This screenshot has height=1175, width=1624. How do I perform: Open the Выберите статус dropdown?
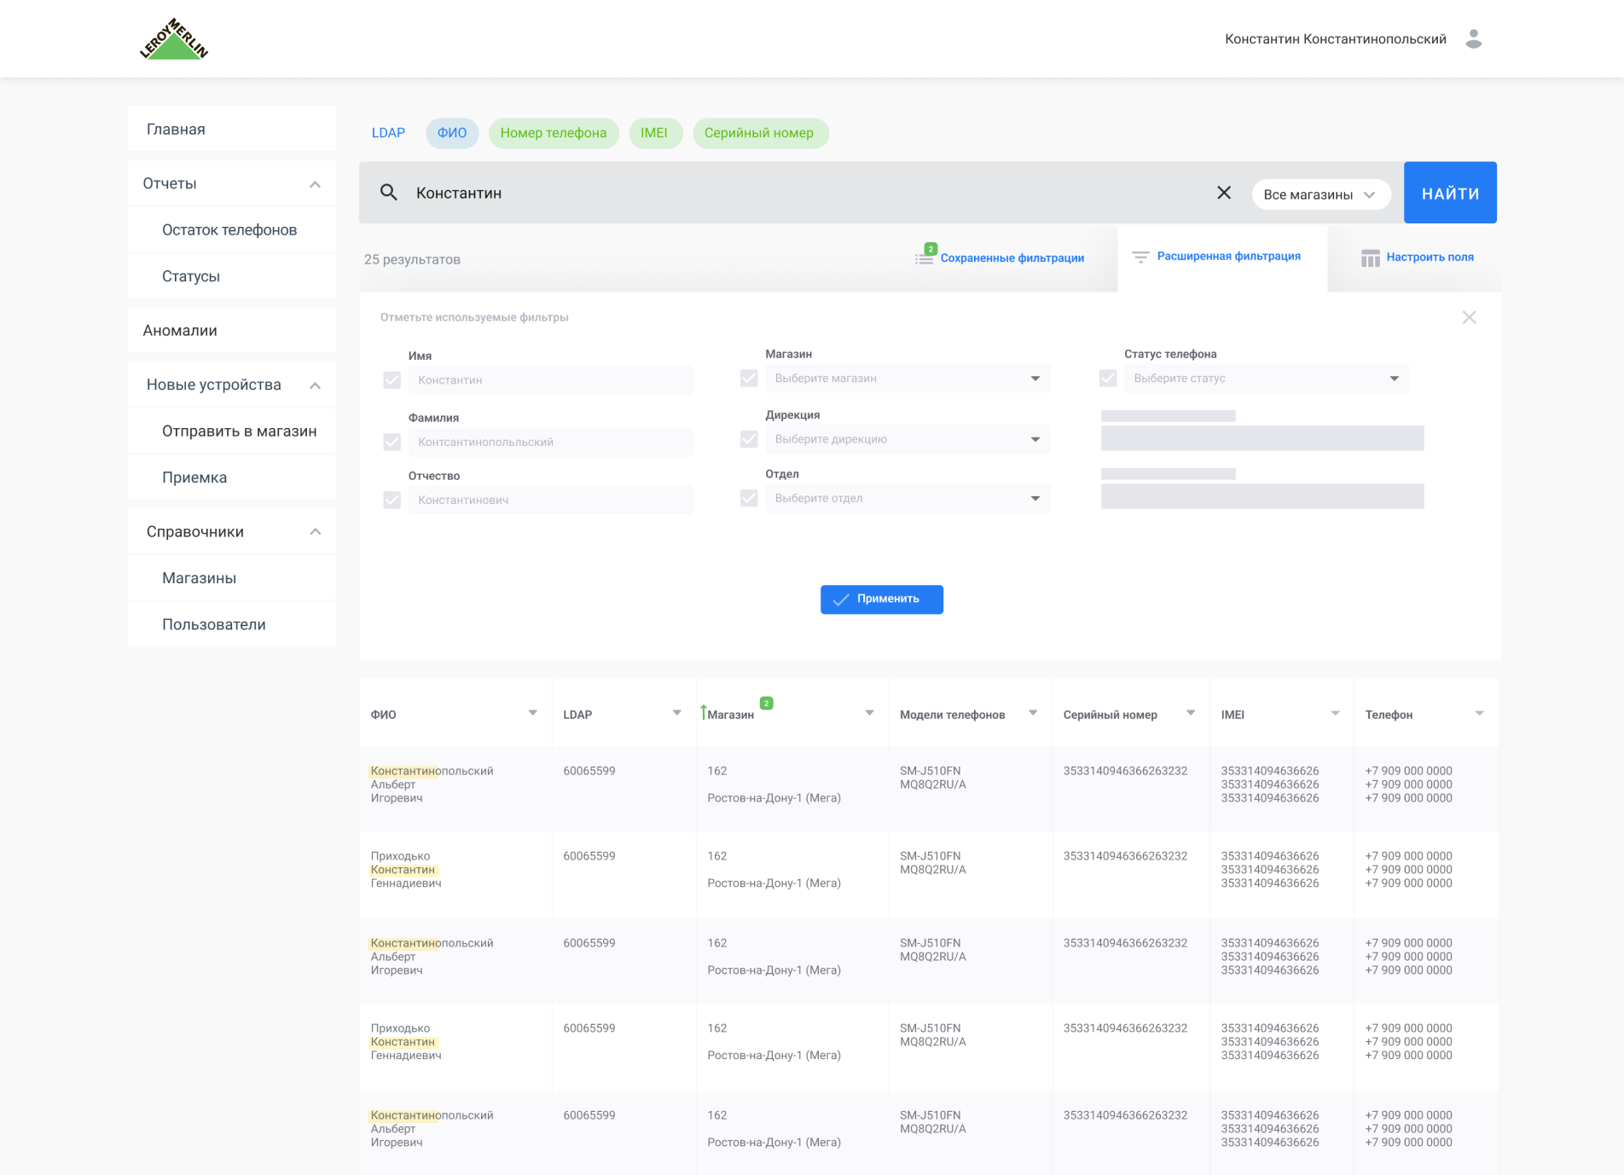pos(1267,379)
